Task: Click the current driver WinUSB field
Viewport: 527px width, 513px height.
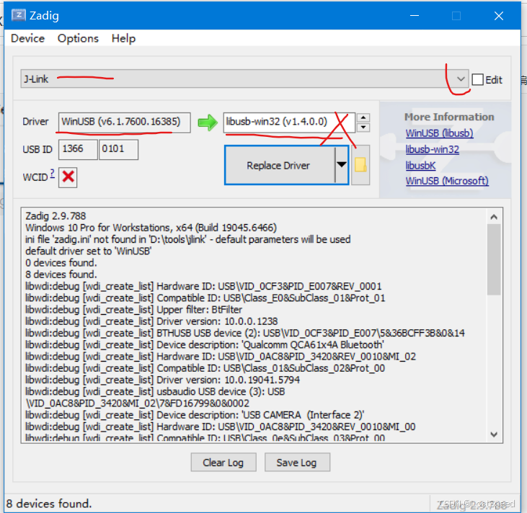Action: coord(124,122)
